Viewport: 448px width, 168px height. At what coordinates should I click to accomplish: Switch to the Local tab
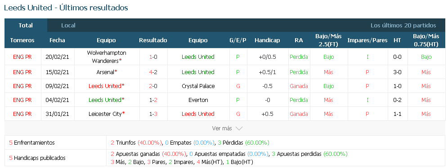[68, 26]
